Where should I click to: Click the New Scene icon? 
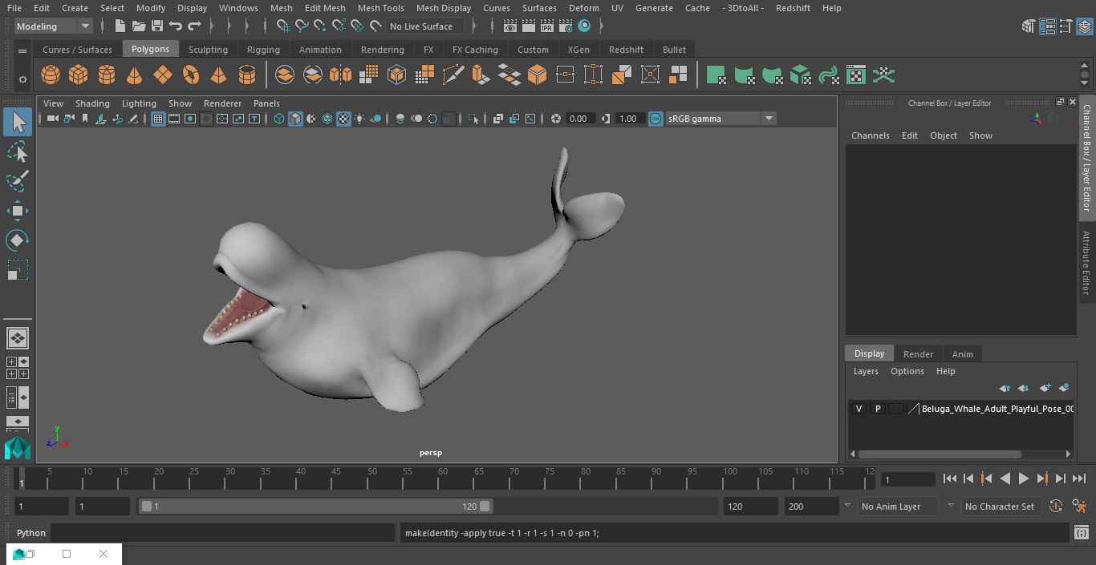[x=120, y=26]
